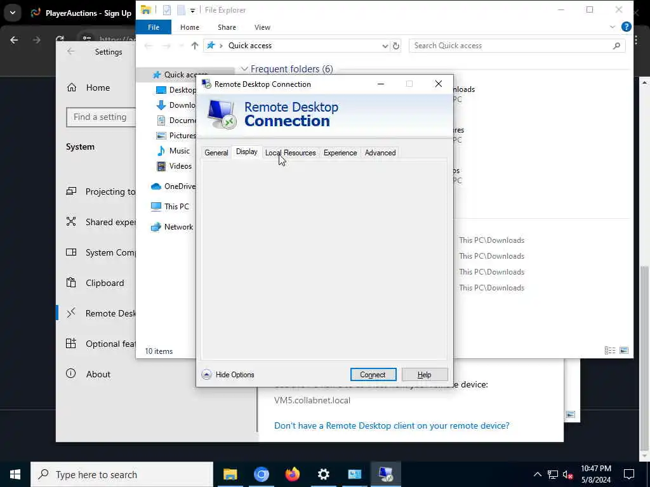
Task: Open the Customize Quick Access Toolbar dropdown
Action: click(193, 10)
